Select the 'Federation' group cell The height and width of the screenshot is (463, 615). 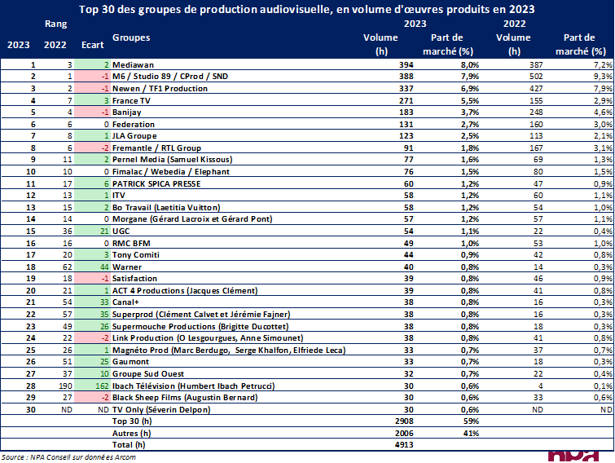tap(134, 125)
